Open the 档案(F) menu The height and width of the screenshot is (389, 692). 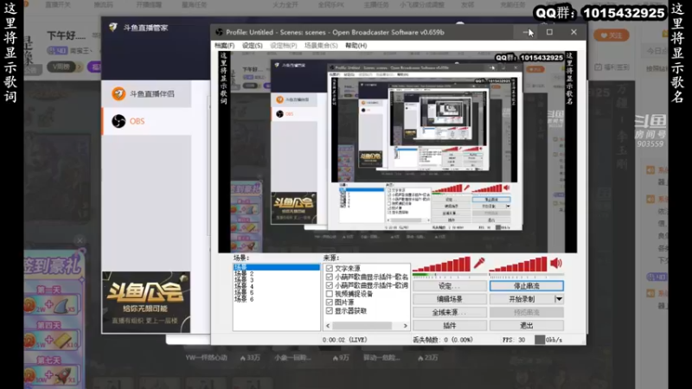224,46
